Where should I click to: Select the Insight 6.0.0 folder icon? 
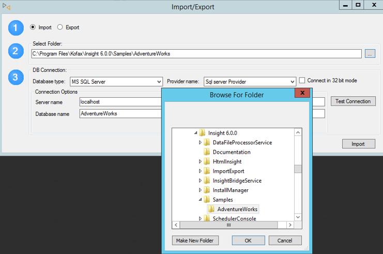(x=202, y=133)
